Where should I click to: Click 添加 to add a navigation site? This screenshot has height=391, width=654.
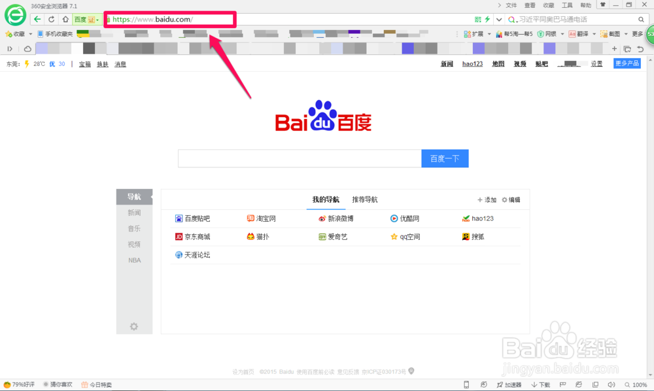tap(487, 200)
